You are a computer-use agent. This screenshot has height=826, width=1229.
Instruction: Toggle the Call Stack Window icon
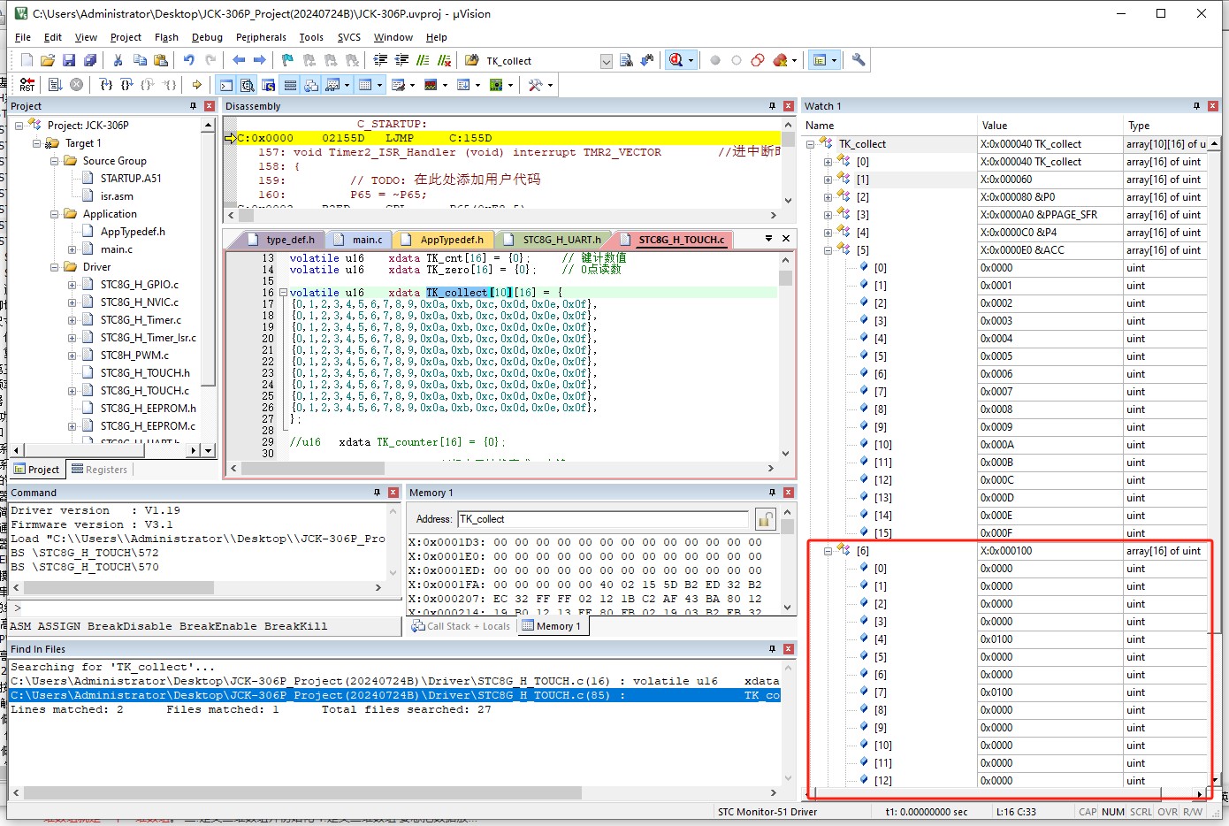click(311, 85)
